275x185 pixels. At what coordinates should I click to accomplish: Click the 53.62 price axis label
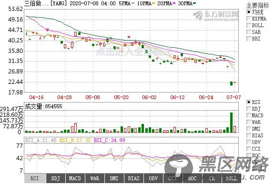(16, 9)
